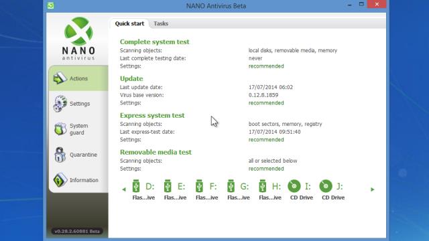Select CD Drive I: disc icon
This screenshot has height=241, width=429.
294,186
